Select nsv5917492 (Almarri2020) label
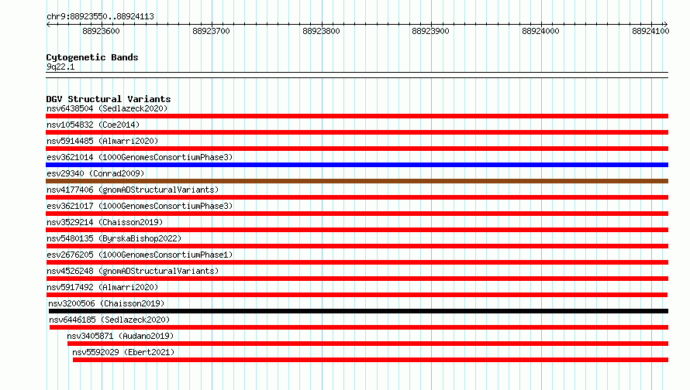This screenshot has width=690, height=390. pyautogui.click(x=102, y=287)
